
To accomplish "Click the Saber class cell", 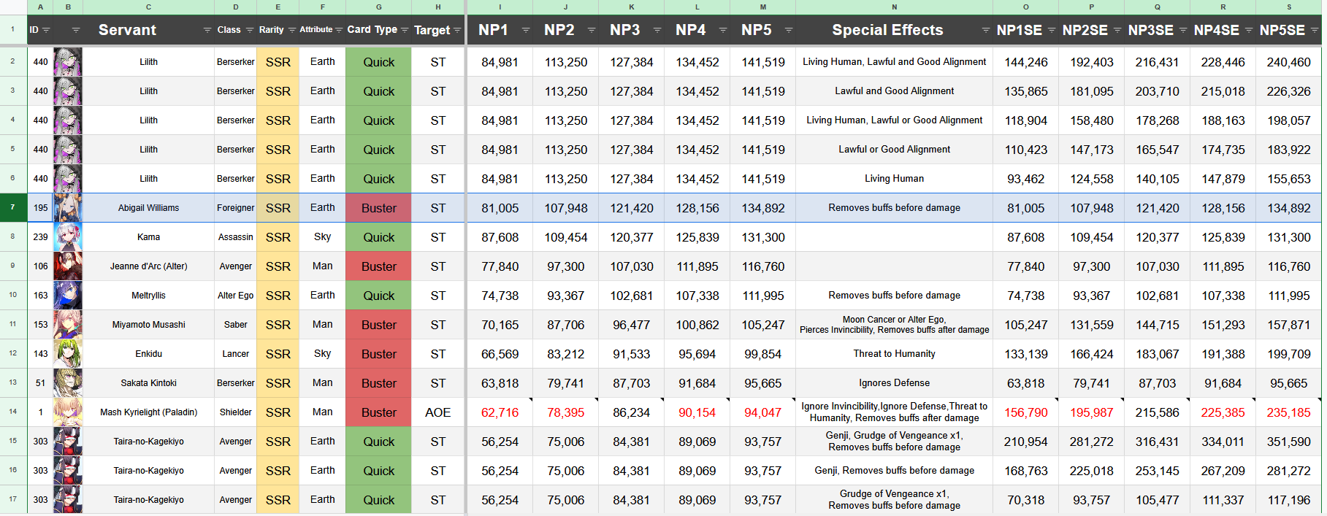I will coord(236,325).
